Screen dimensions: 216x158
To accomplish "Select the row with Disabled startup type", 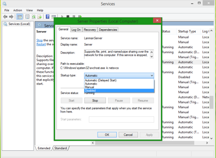I will point(185,77).
